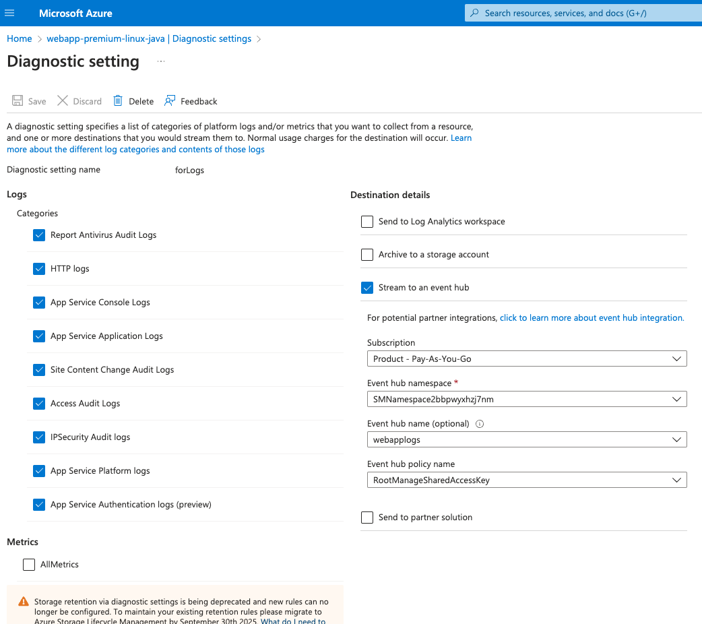Image resolution: width=702 pixels, height=624 pixels.
Task: Open webapp-premium-linux-java Diagnostic settings breadcrumb
Action: coord(149,38)
